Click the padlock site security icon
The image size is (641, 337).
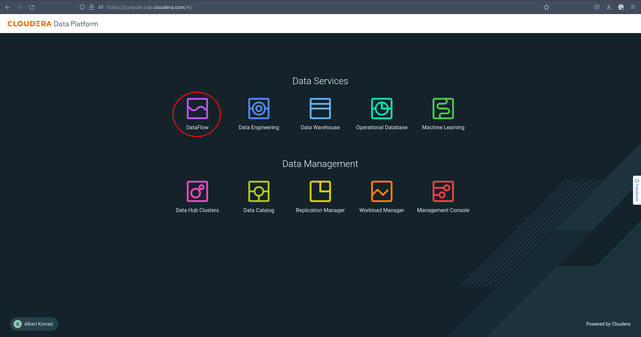[92, 7]
